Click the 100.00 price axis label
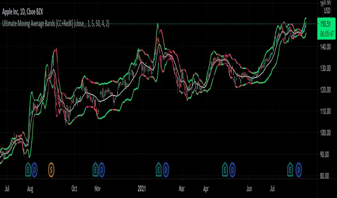337x198 pixels. point(325,133)
